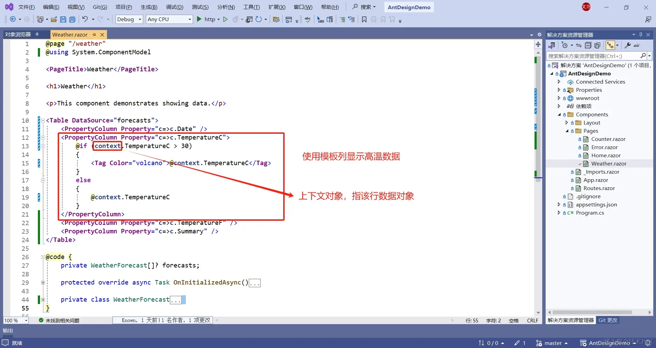Click Solution Explorer horizontal scrollbar thumb
Viewport: 656px width, 348px height.
[592, 312]
